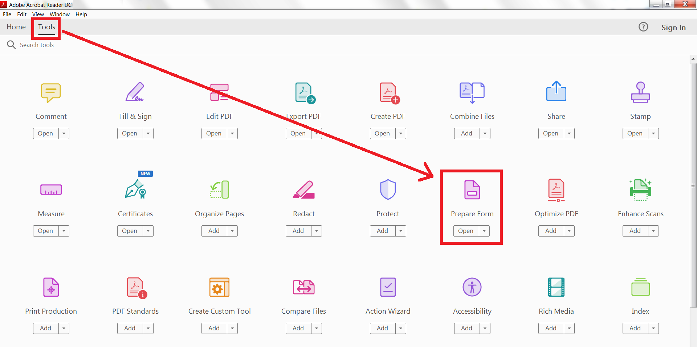The width and height of the screenshot is (697, 347).
Task: Choose the Accessibility tool icon
Action: coord(472,287)
